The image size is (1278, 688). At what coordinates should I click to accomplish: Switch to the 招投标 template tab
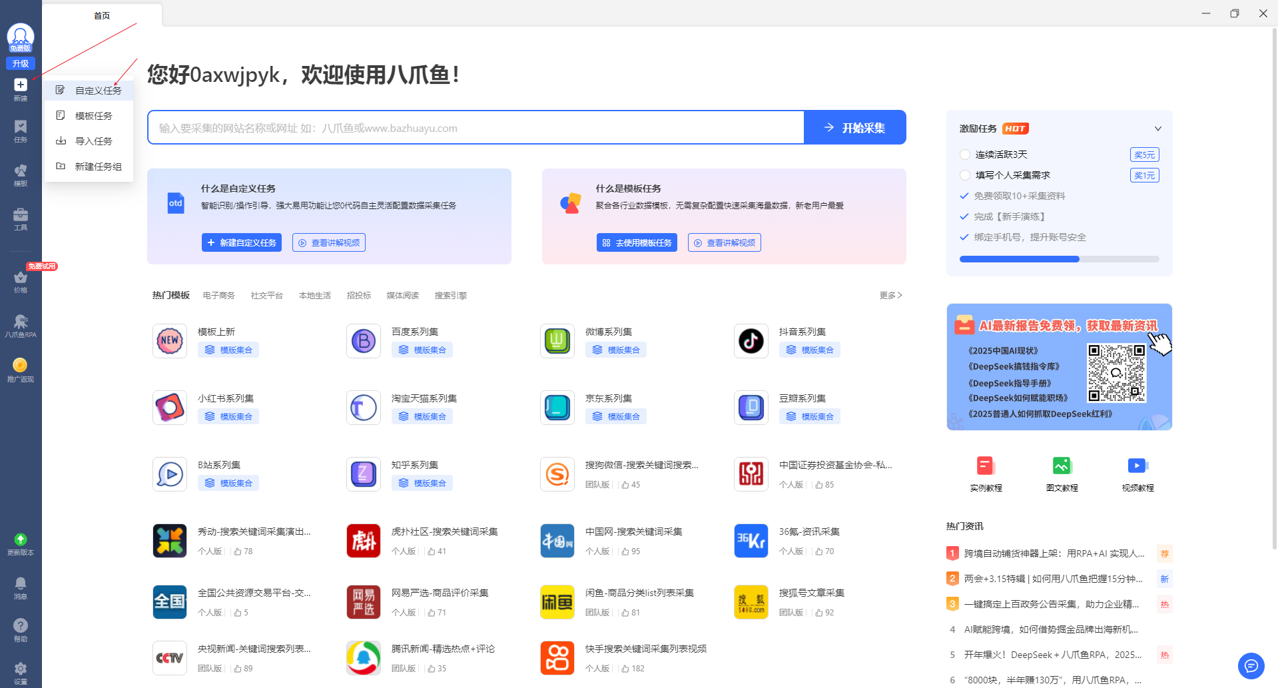coord(359,295)
